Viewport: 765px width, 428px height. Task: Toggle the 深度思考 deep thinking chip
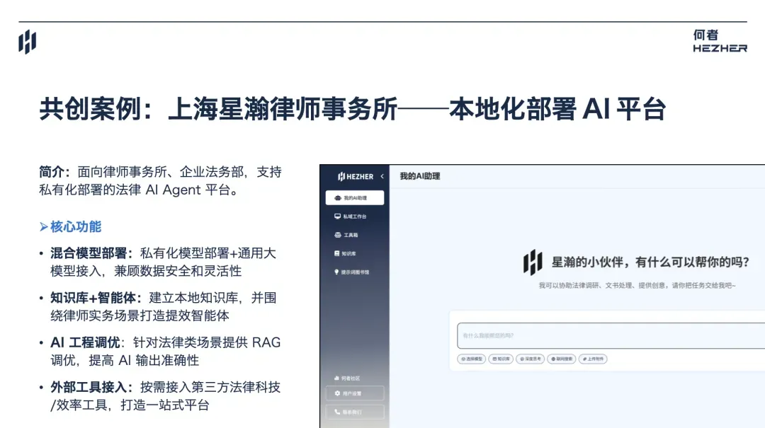(x=531, y=359)
